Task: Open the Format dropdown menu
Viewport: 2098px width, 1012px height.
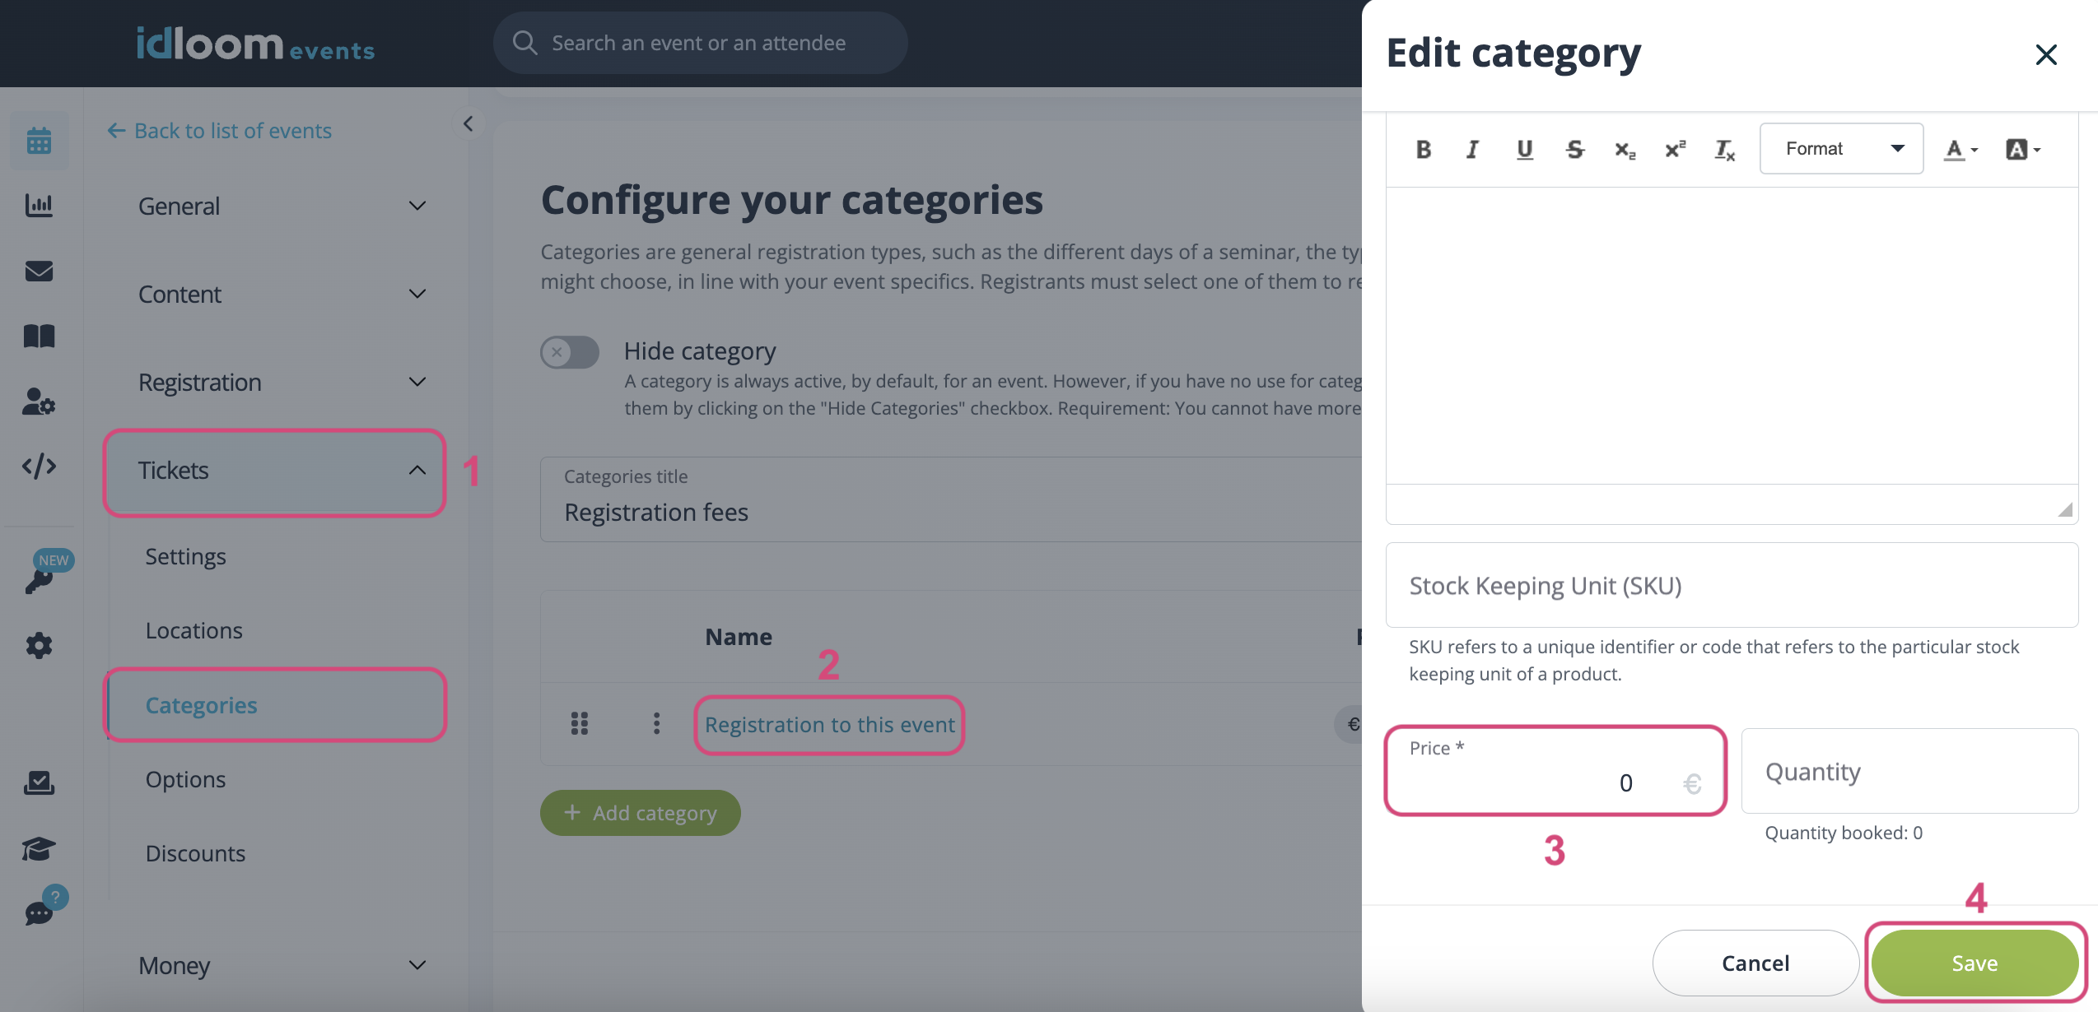Action: (x=1841, y=148)
